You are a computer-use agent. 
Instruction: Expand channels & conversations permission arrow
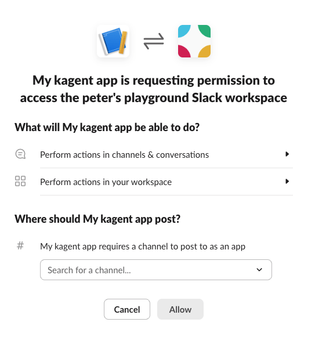pyautogui.click(x=287, y=154)
